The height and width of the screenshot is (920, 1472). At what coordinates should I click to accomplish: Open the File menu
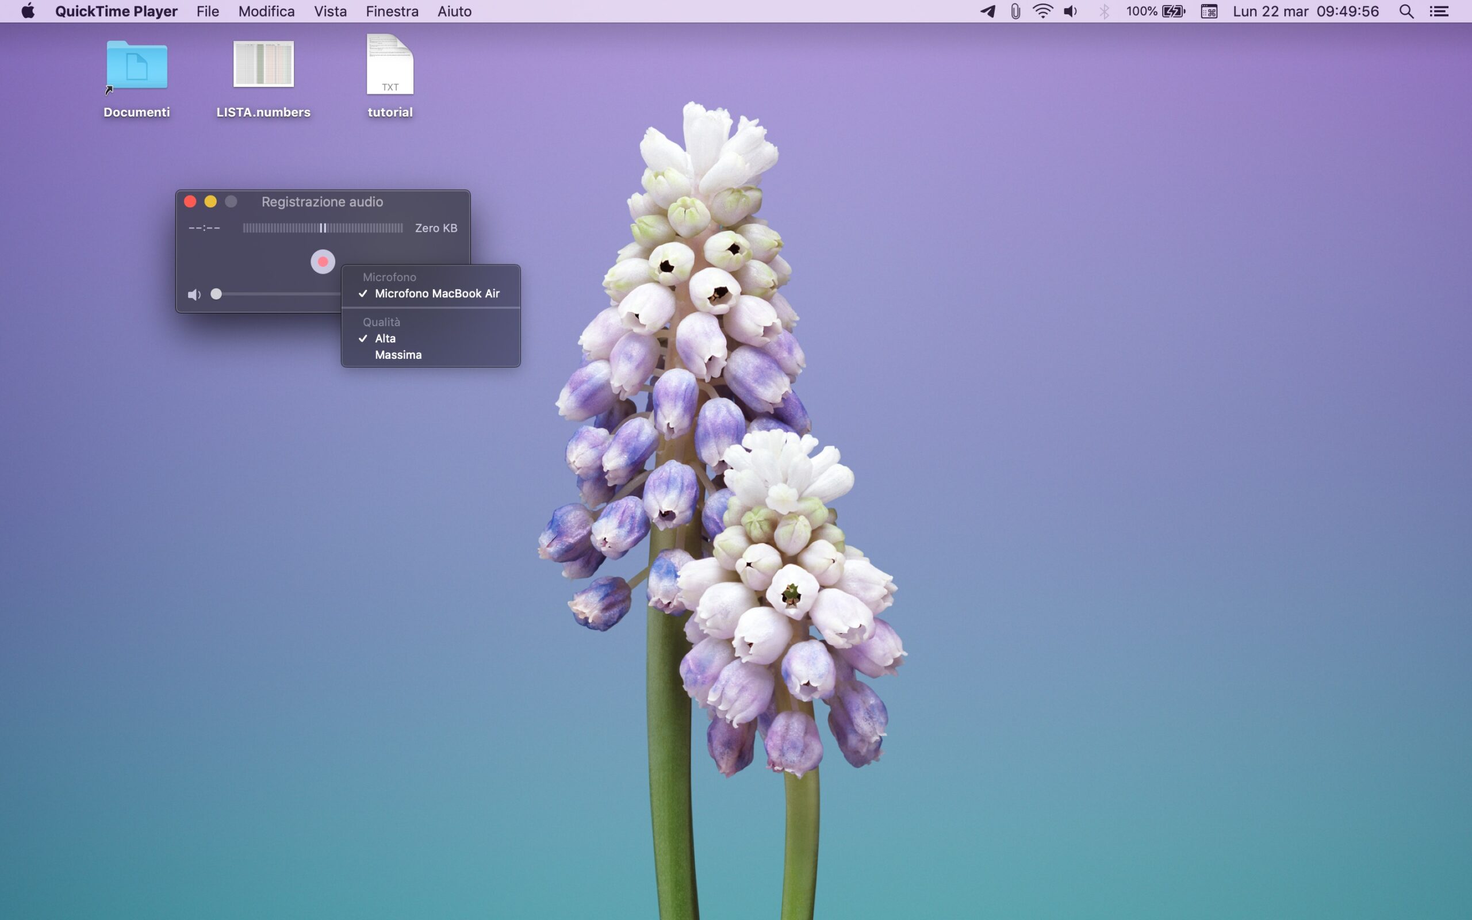tap(208, 11)
